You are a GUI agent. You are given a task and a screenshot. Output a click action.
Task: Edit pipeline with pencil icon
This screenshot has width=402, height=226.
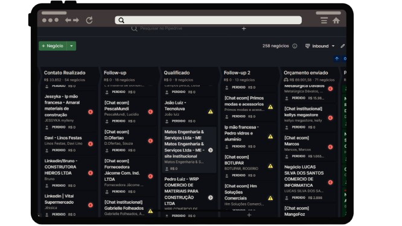click(x=342, y=46)
